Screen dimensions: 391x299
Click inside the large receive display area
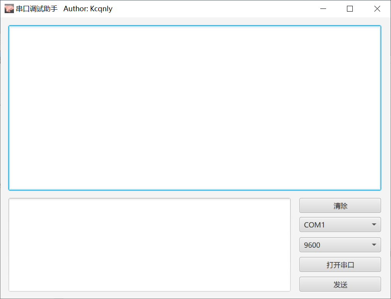(x=194, y=107)
